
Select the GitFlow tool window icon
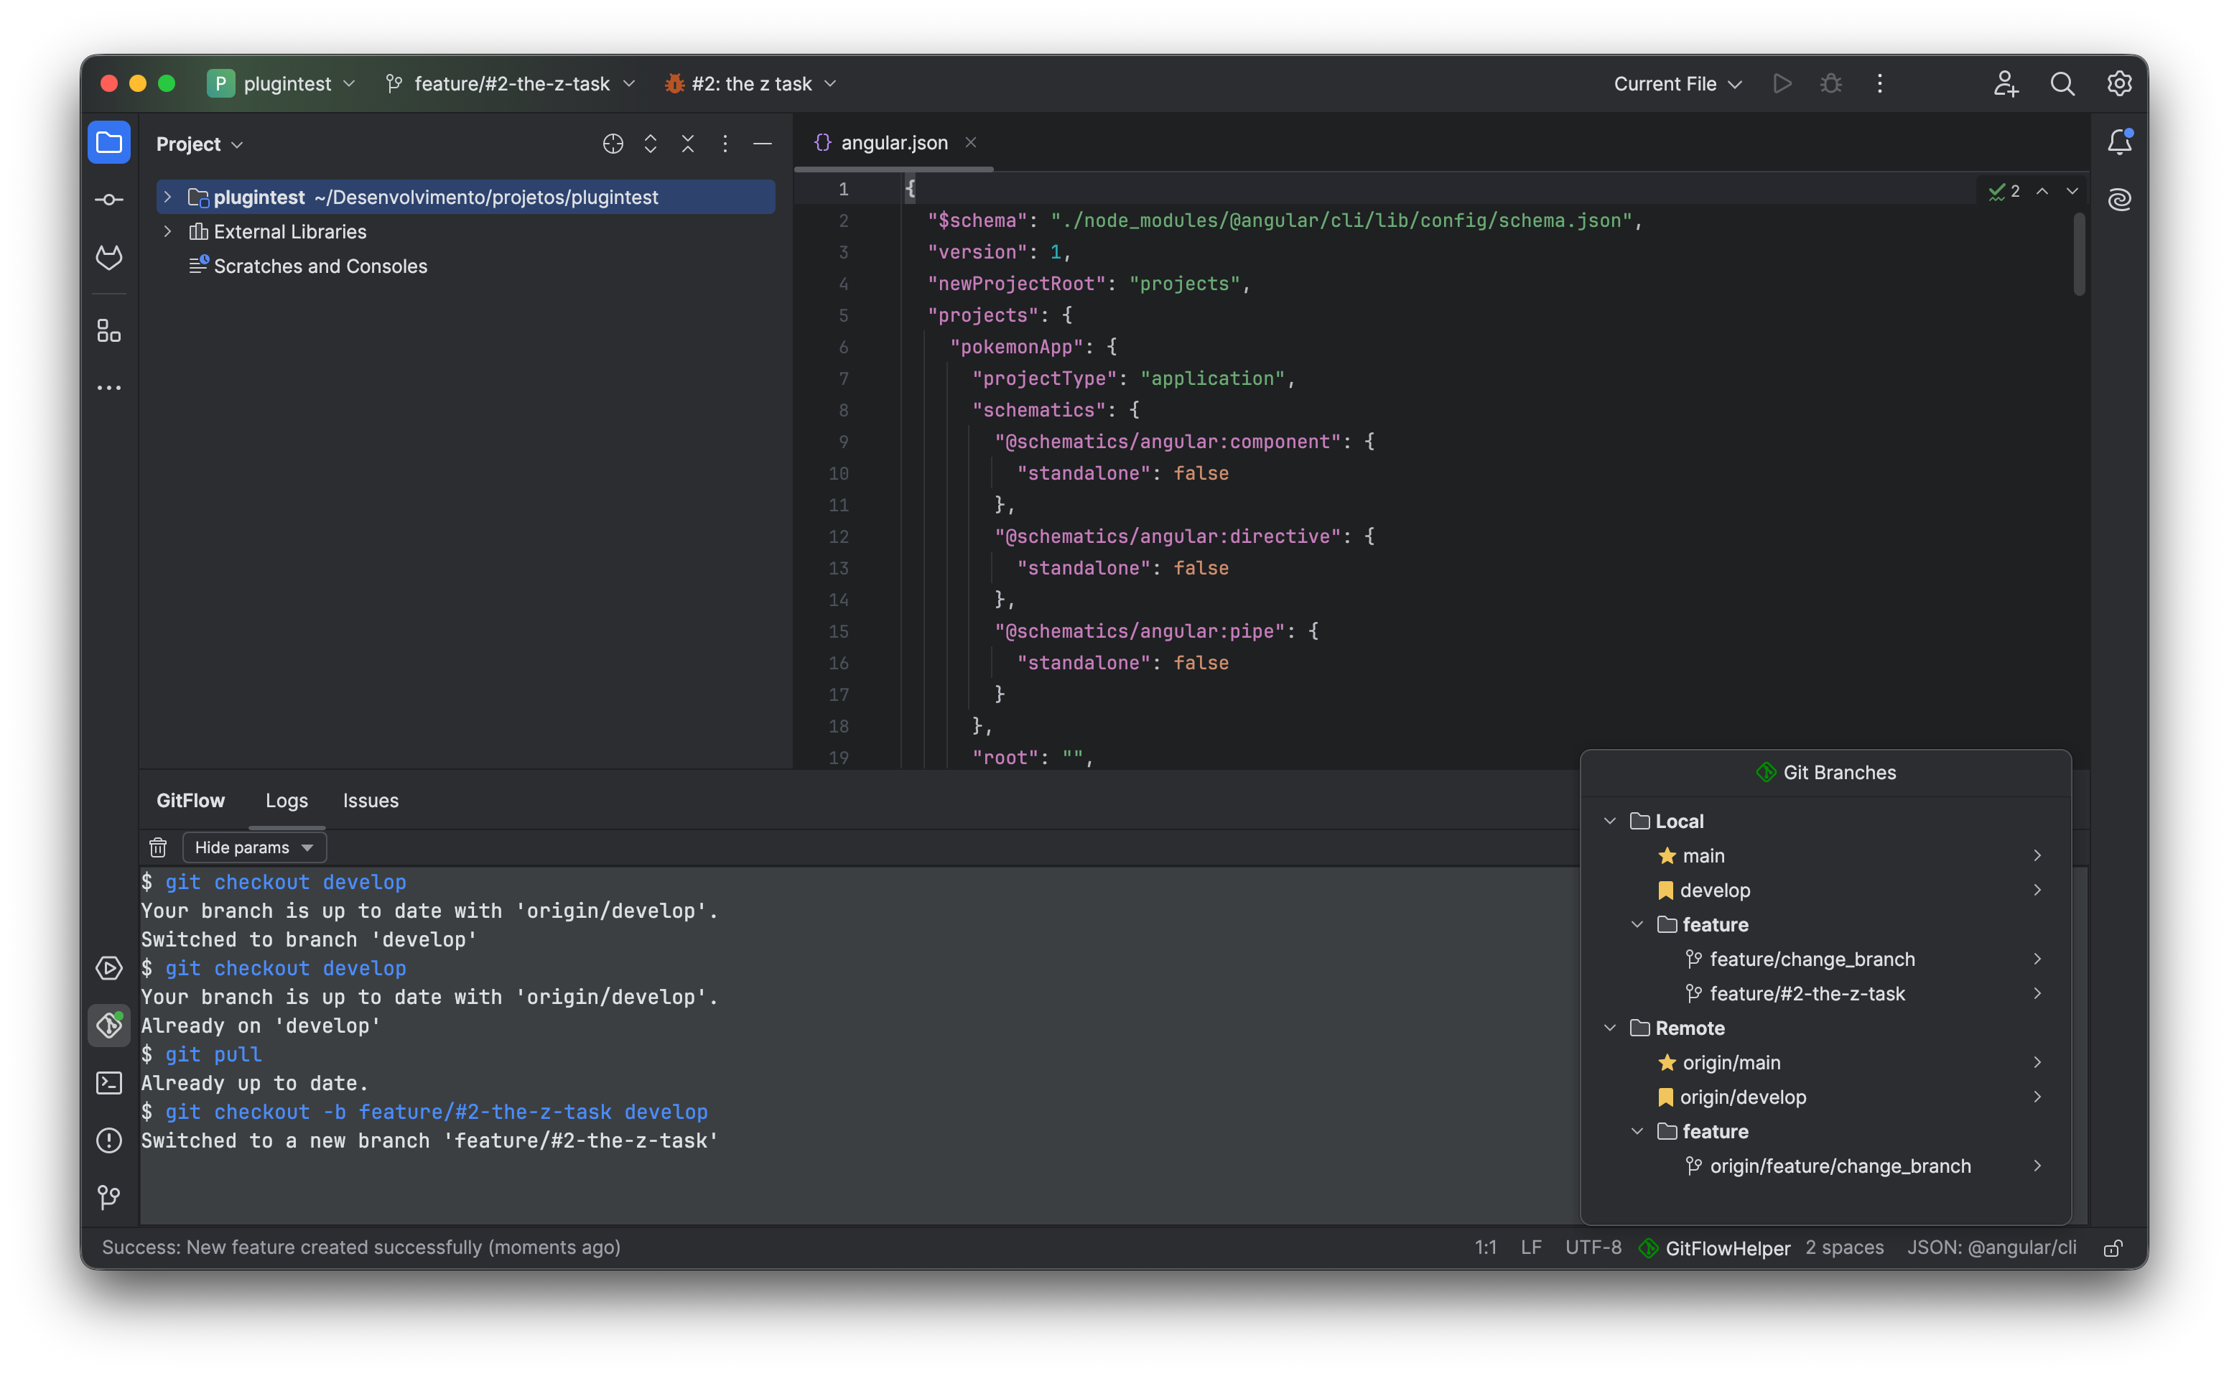[x=109, y=1025]
